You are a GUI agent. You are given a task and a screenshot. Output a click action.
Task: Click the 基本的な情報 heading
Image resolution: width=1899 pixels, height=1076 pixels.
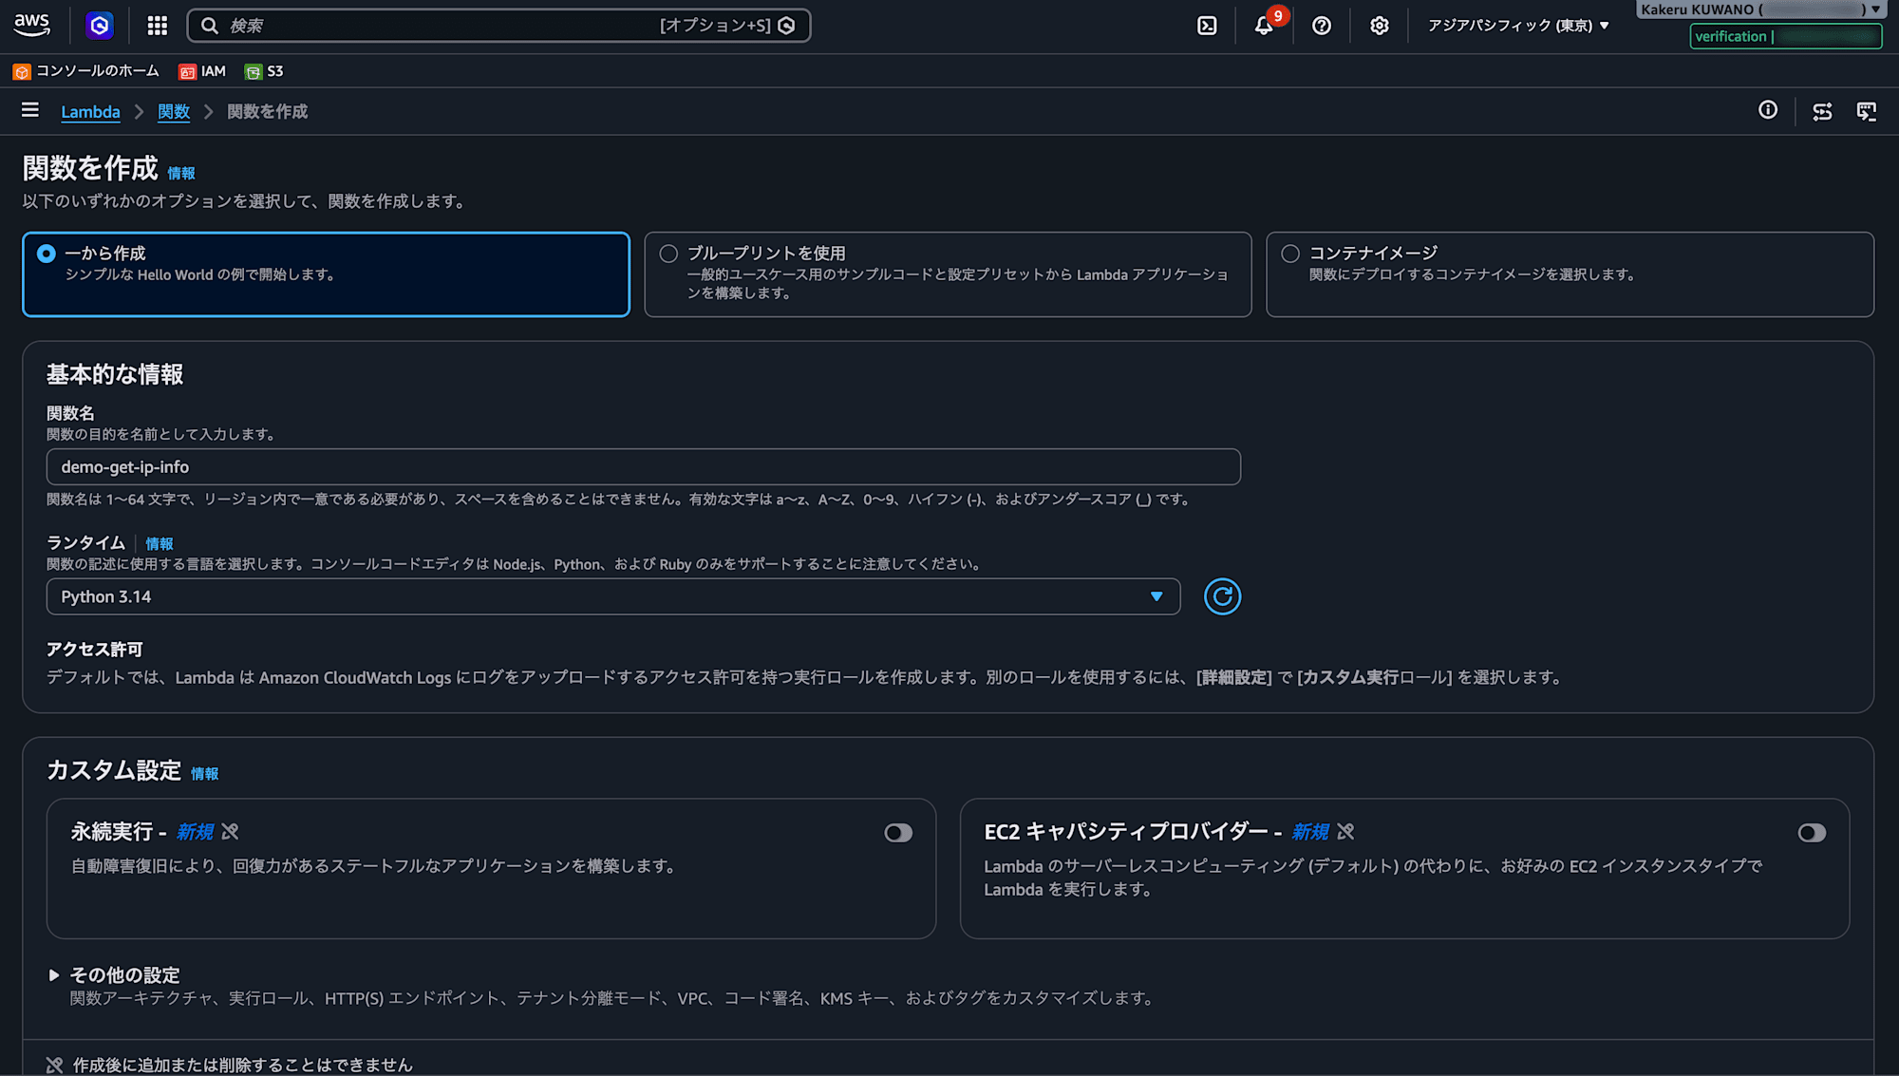tap(115, 374)
